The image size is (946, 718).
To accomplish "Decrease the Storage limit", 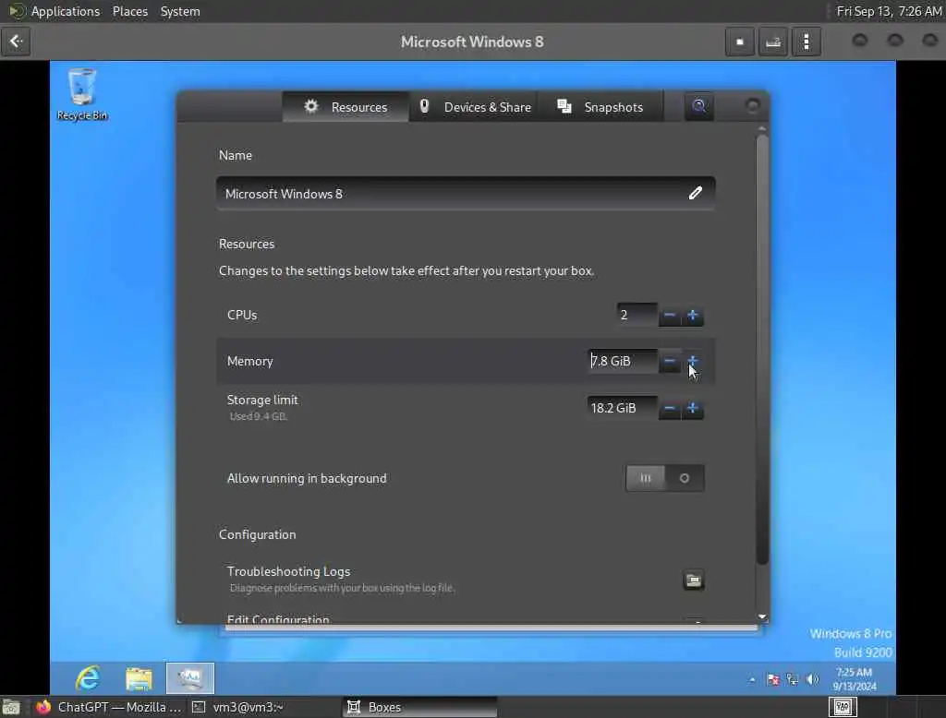I will point(669,408).
